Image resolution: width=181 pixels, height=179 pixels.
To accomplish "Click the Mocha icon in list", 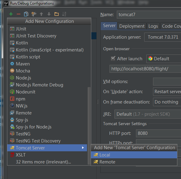I will [x=12, y=71].
